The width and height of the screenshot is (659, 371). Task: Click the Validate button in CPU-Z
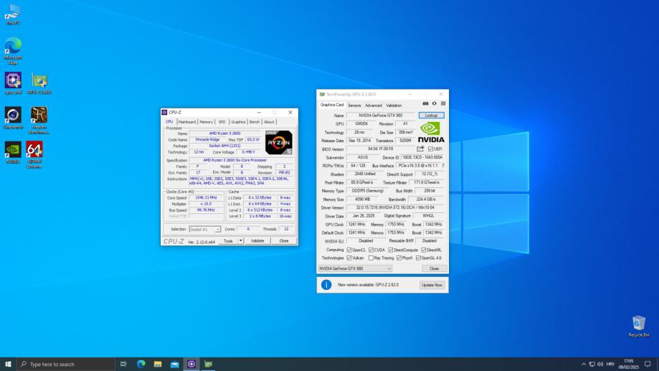point(257,241)
